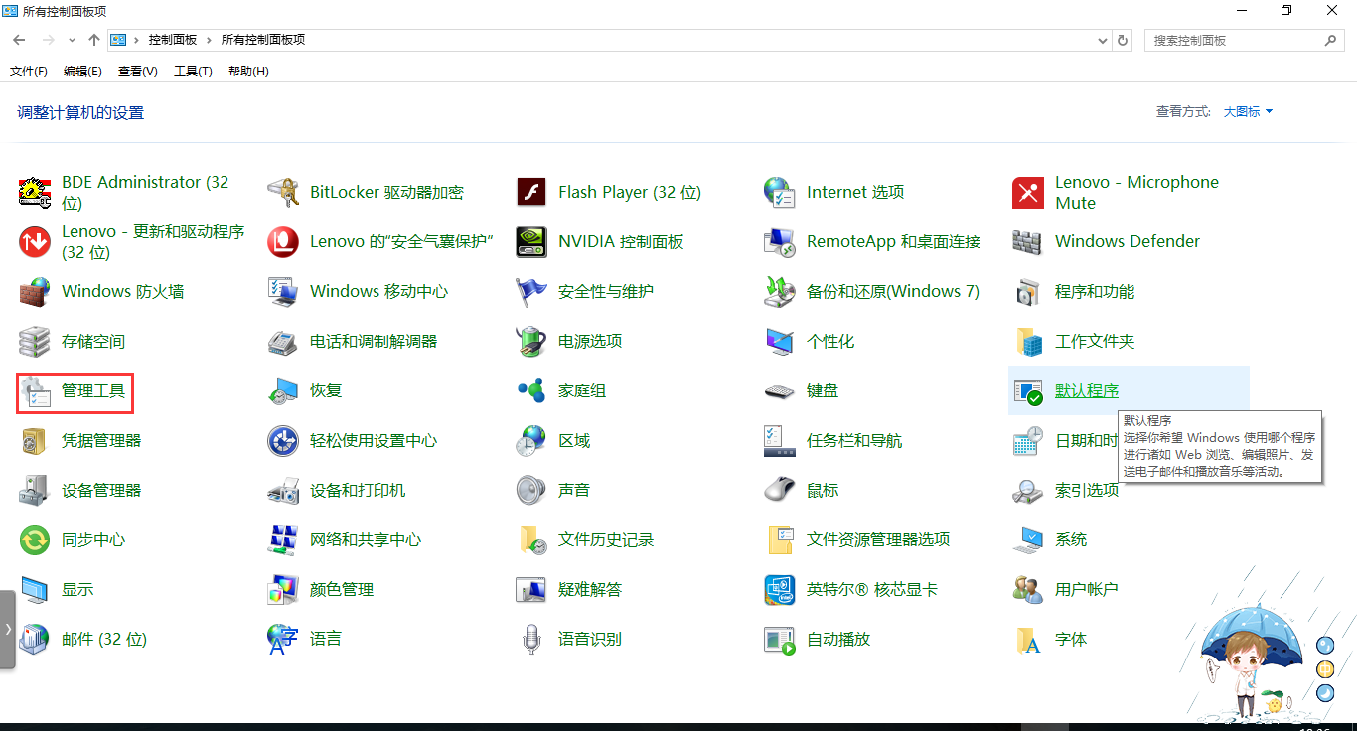Open 文件资源管理器选项 icon

tap(780, 539)
